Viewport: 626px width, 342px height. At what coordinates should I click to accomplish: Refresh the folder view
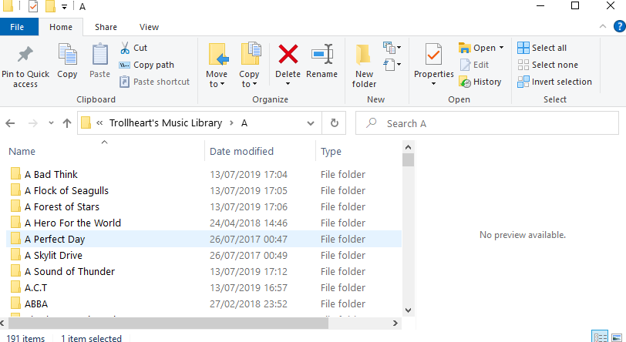pyautogui.click(x=335, y=123)
